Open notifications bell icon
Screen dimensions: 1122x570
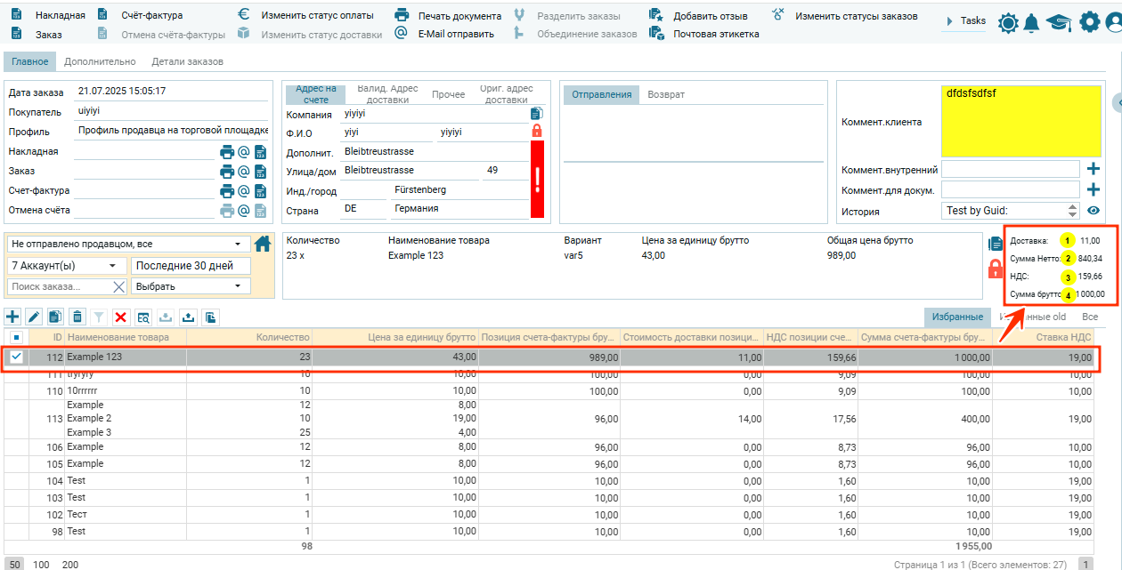[x=1031, y=23]
